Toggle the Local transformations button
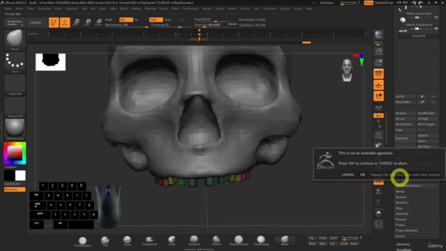This screenshot has height=251, width=446. pos(378,96)
